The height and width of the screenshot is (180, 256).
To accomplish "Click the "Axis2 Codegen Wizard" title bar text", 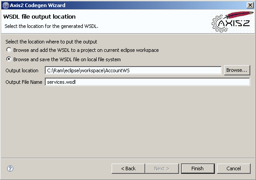I will (38, 5).
